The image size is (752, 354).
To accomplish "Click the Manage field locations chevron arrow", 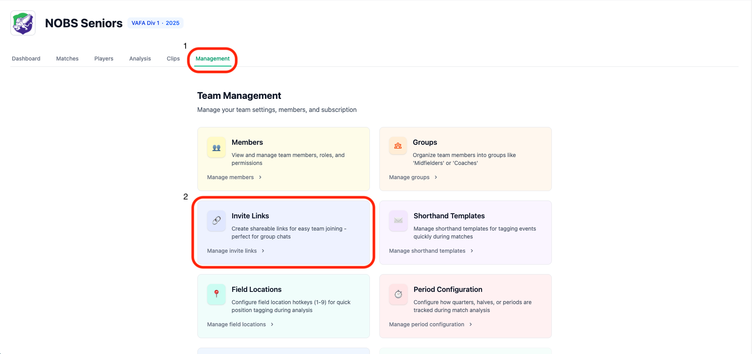I will tap(272, 324).
